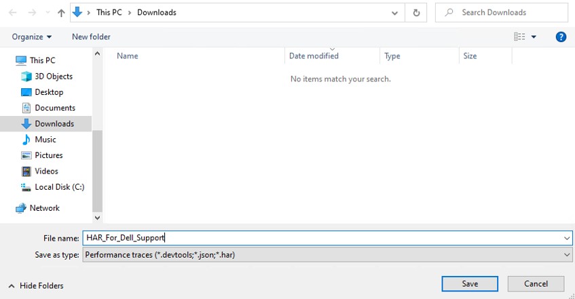The height and width of the screenshot is (299, 575).
Task: Select Network in navigation pane
Action: [x=44, y=207]
